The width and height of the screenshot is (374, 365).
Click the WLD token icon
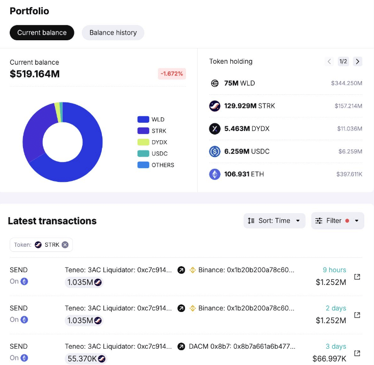coord(215,83)
